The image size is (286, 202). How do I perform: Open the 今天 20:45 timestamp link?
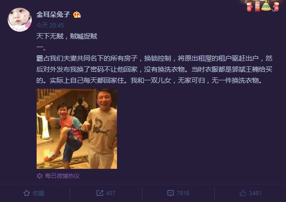click(x=50, y=25)
